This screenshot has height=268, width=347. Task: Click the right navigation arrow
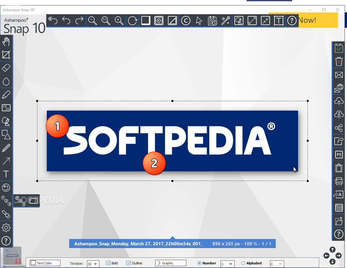(x=339, y=256)
